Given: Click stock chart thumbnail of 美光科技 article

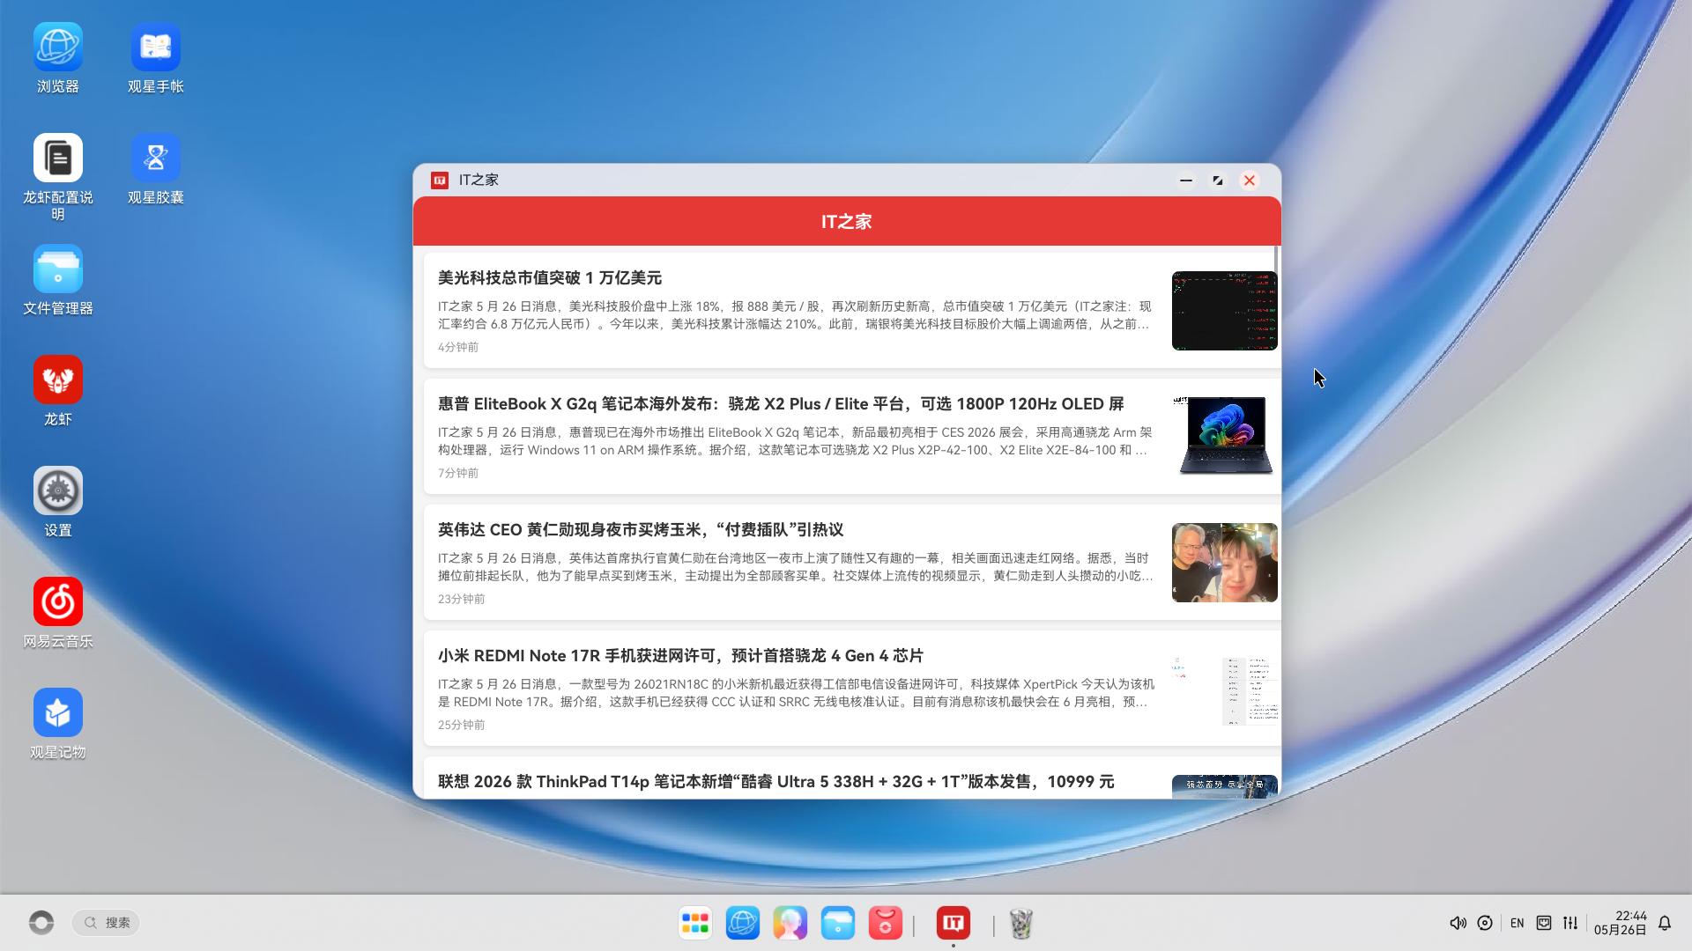Looking at the screenshot, I should click(x=1225, y=311).
